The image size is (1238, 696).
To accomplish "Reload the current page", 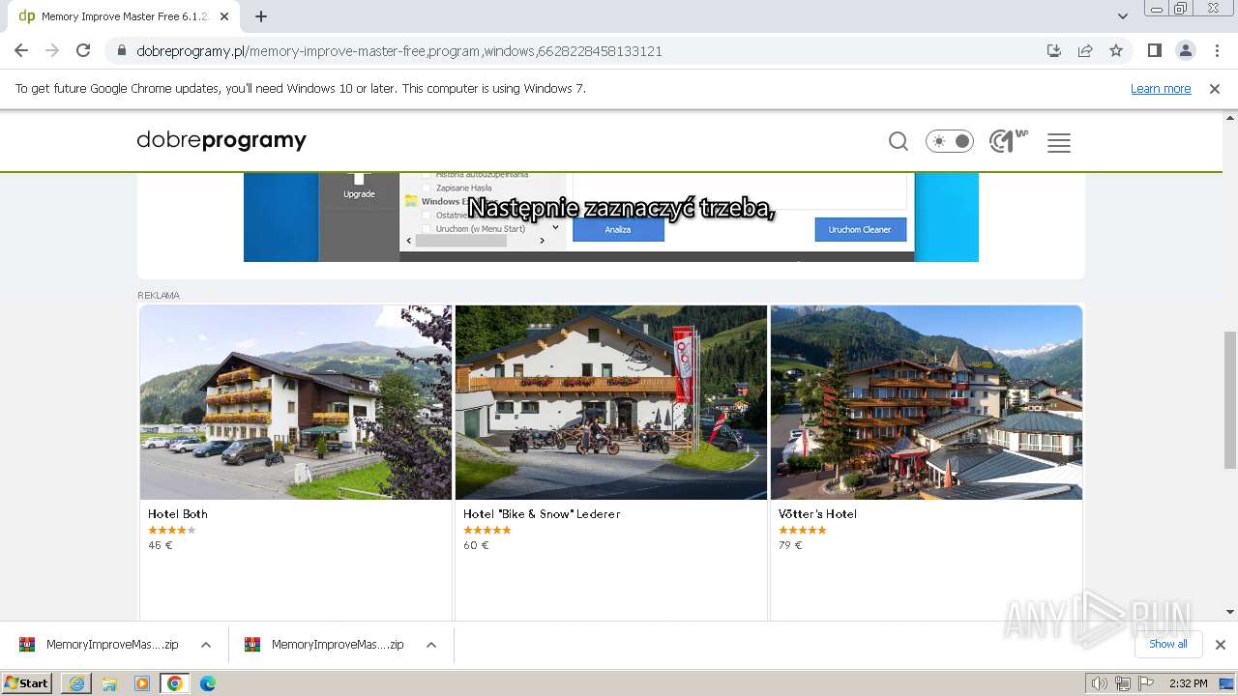I will 83,50.
